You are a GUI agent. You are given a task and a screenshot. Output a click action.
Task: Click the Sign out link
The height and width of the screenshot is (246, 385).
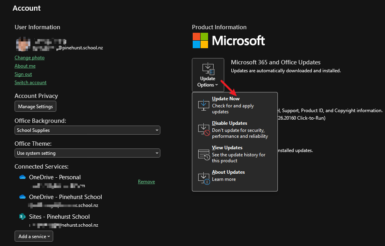[23, 74]
